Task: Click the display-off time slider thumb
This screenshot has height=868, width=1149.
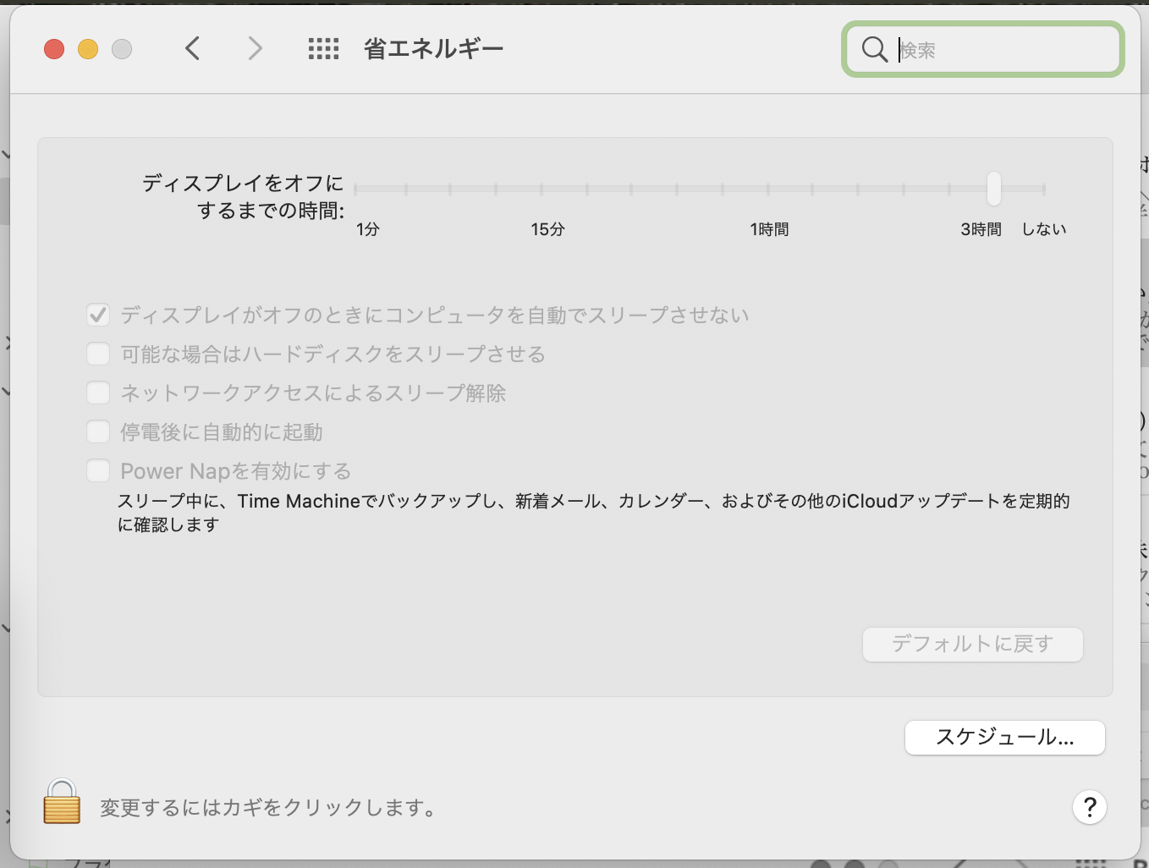Action: 994,189
